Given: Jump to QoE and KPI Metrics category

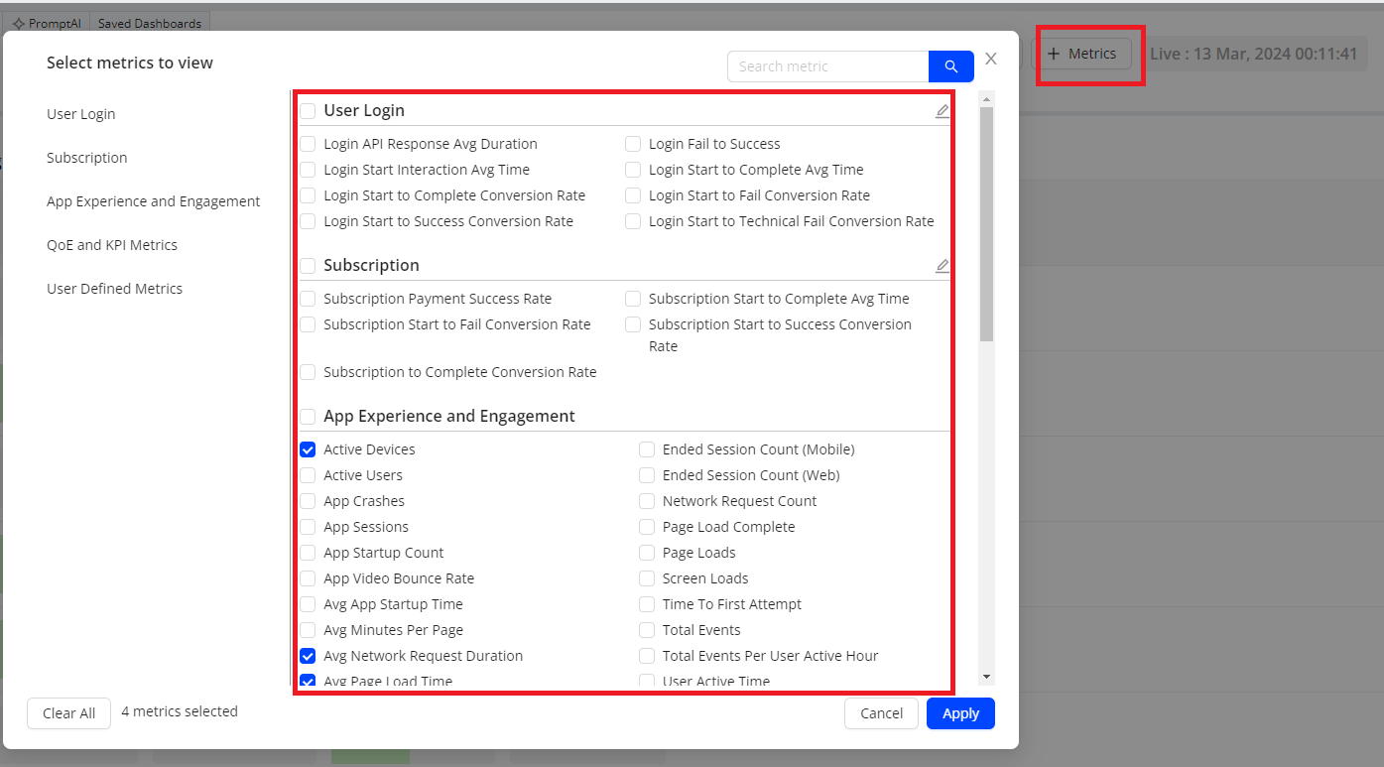Looking at the screenshot, I should 112,245.
